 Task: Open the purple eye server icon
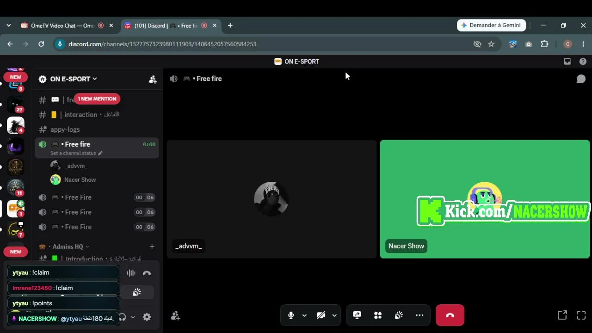[x=15, y=146]
